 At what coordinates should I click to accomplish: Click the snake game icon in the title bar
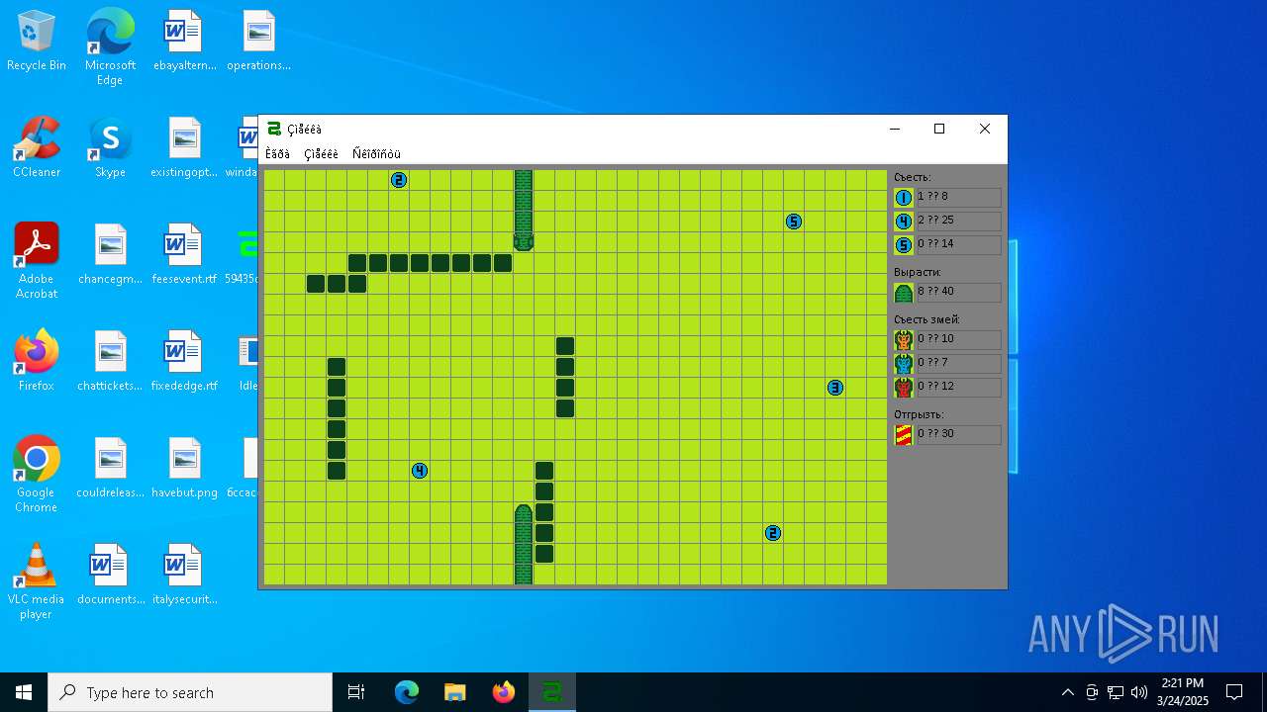point(274,129)
